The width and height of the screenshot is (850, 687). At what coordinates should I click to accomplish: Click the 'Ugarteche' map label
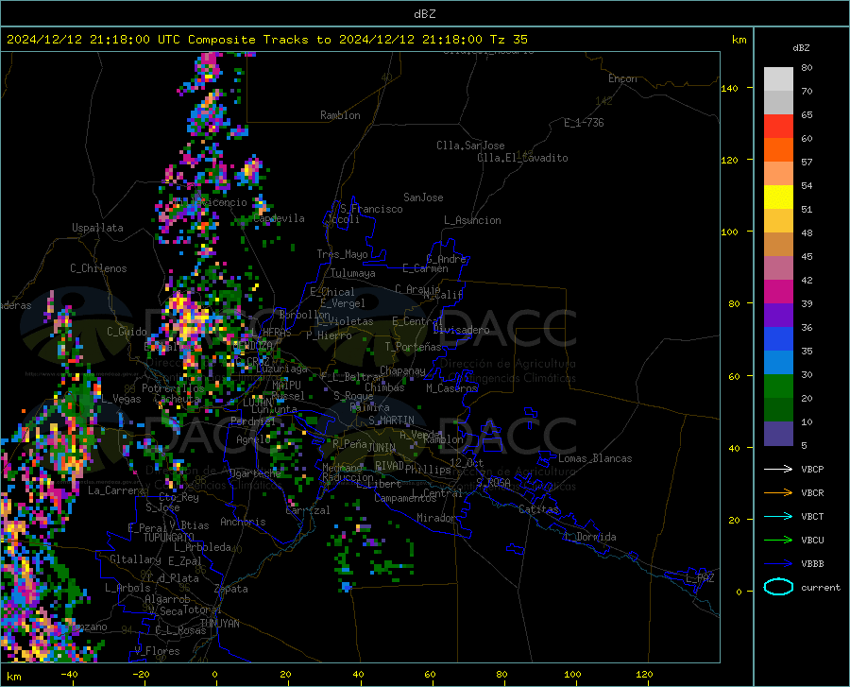(x=255, y=473)
